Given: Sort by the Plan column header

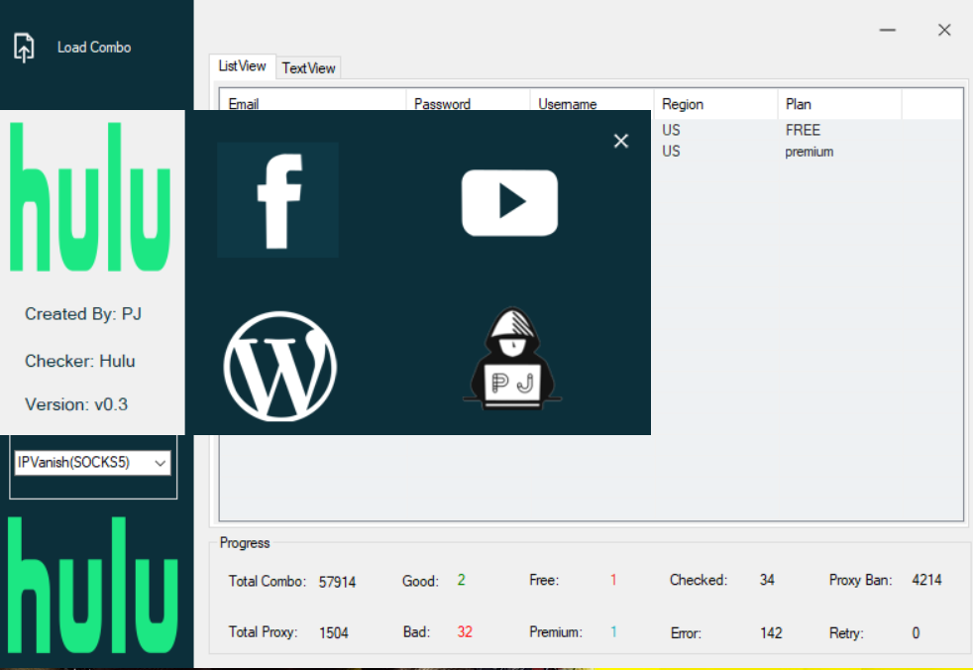Looking at the screenshot, I should pos(839,104).
